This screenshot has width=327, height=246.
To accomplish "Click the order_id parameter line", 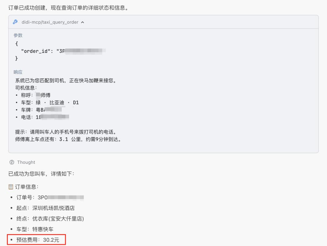I will (63, 51).
